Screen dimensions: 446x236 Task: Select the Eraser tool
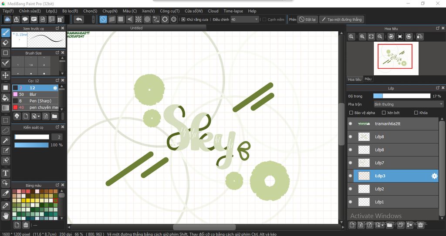point(5,43)
